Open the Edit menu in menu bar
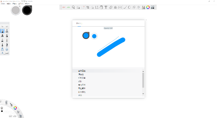Image resolution: width=217 pixels, height=118 pixels. 9,4
